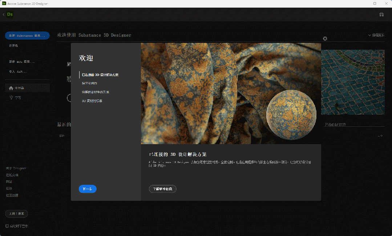Click 打开包 open package link

tap(13, 45)
